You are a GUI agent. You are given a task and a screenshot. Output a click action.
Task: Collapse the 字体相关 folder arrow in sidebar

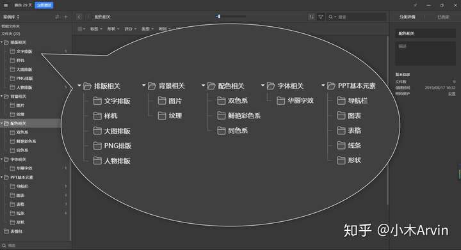[x=2, y=159]
